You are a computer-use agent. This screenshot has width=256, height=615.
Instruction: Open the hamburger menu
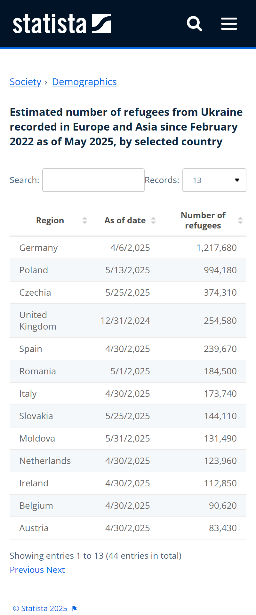point(229,24)
